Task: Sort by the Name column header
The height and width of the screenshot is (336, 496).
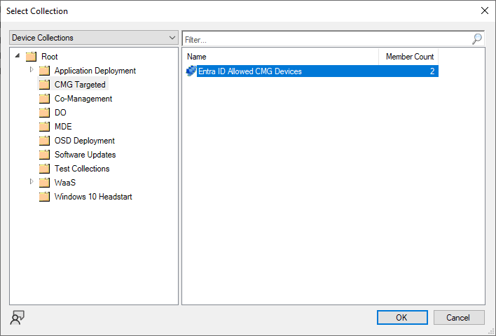Action: [x=280, y=57]
